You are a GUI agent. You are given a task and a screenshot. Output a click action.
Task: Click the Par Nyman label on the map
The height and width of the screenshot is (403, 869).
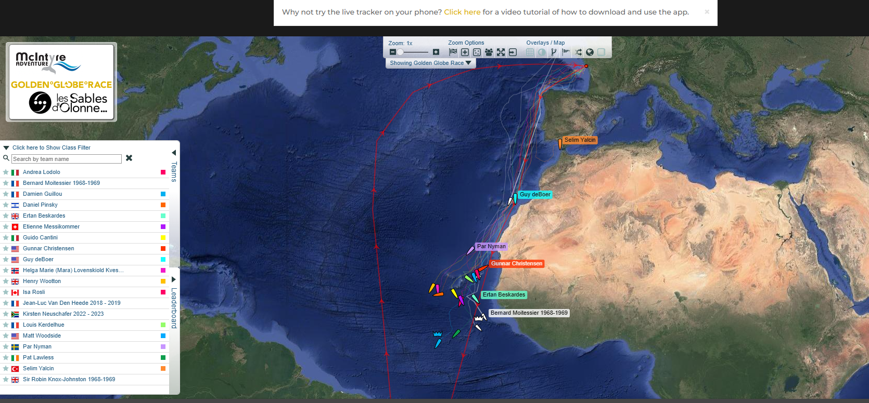(x=491, y=247)
